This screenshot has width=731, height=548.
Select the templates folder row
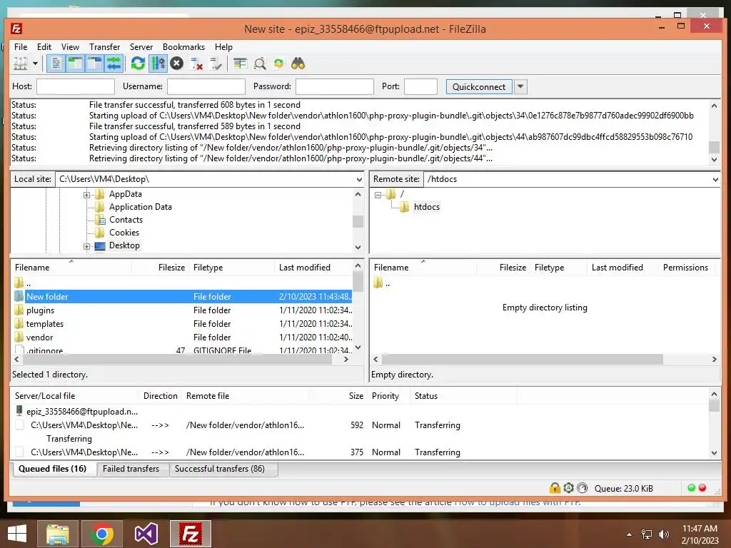tap(182, 324)
